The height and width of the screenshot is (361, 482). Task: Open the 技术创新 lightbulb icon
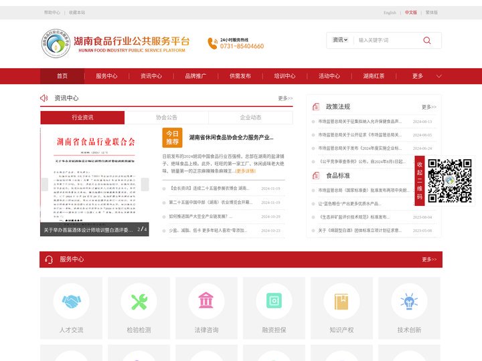[x=409, y=301]
